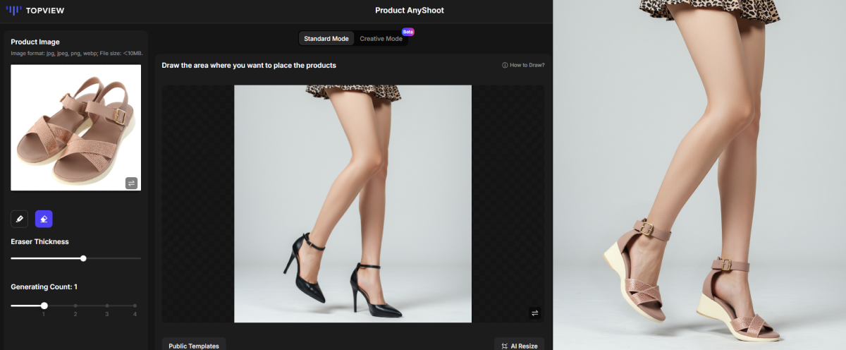This screenshot has width=846, height=350.
Task: Click the info icon beside How to Draw
Action: [505, 65]
